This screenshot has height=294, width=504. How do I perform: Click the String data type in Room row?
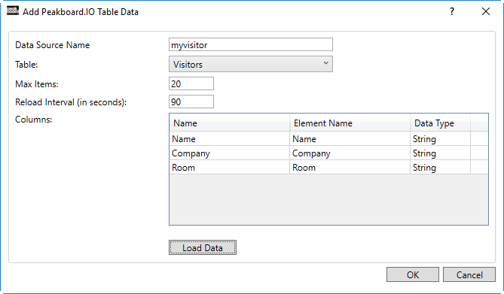441,168
